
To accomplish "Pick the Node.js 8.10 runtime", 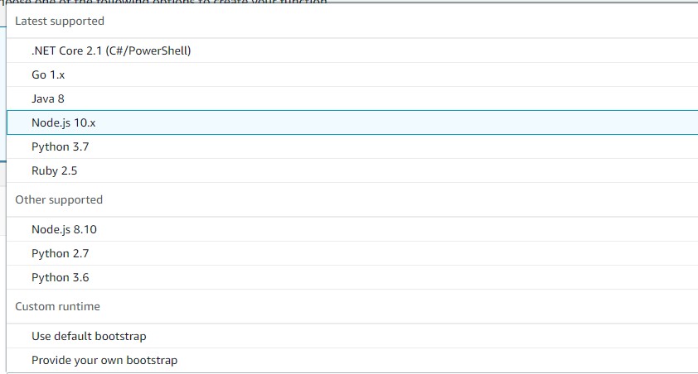I will click(64, 229).
